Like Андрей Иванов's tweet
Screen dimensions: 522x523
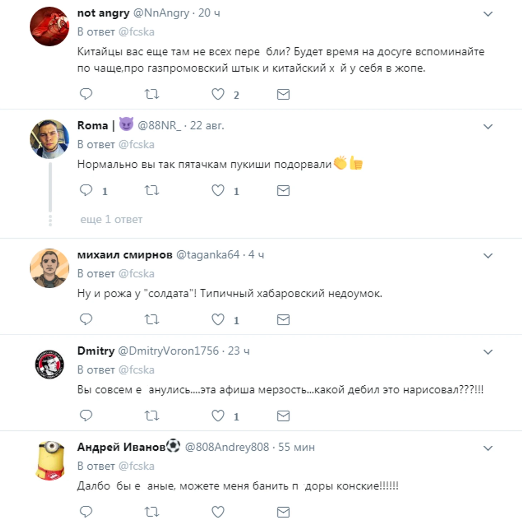218,512
